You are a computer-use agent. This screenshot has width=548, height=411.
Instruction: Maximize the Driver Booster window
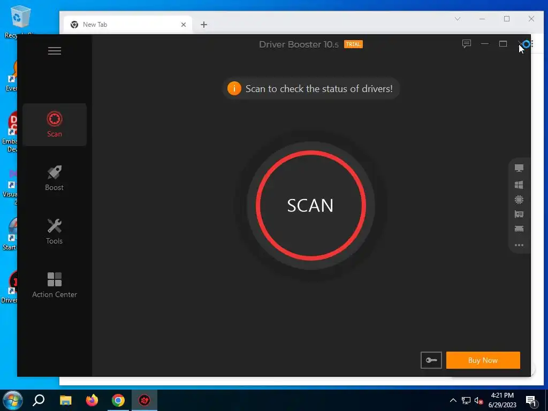(x=503, y=44)
